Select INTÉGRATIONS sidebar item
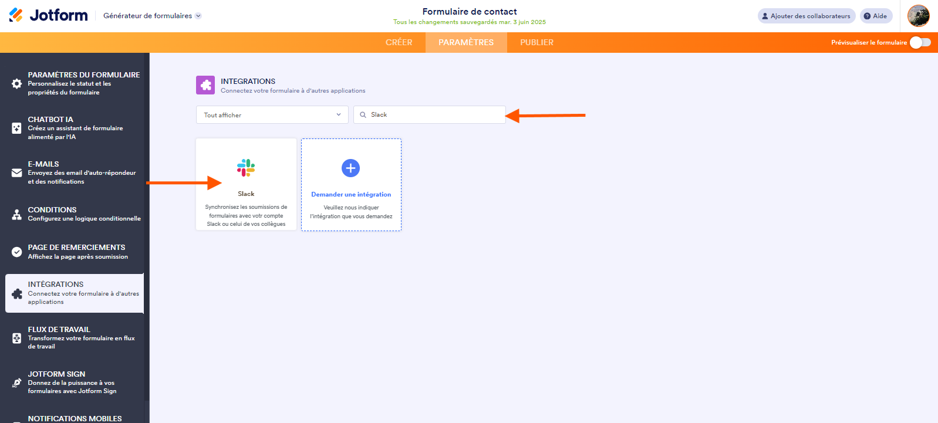This screenshot has height=423, width=938. (75, 293)
